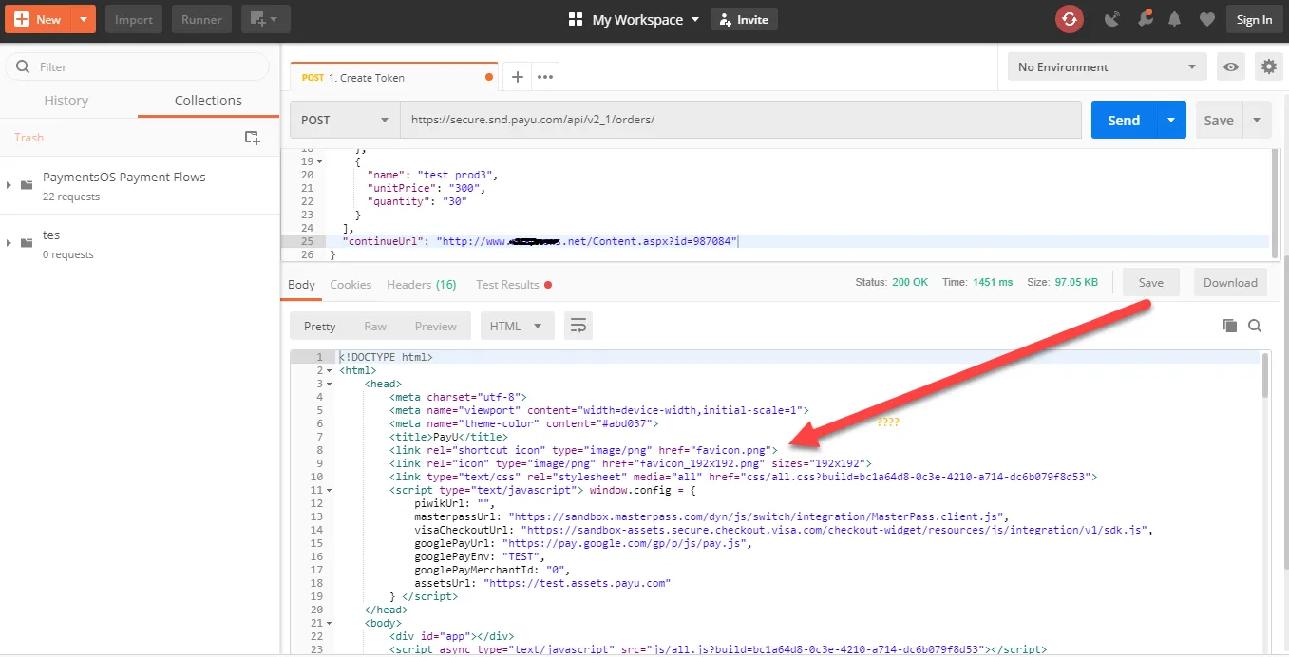Click the New button plus icon

[22, 19]
